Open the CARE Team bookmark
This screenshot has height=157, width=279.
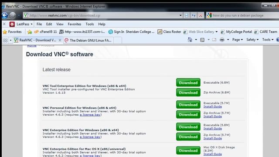tap(266, 32)
